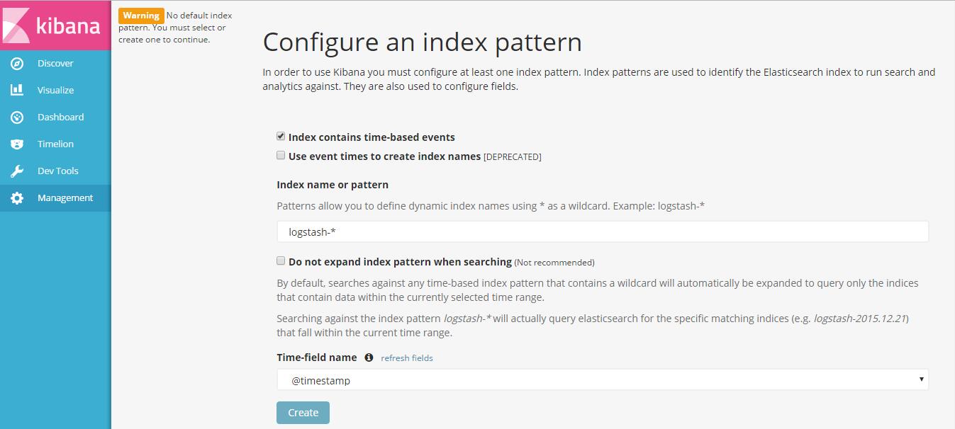Click the Time-field name info icon

(369, 358)
